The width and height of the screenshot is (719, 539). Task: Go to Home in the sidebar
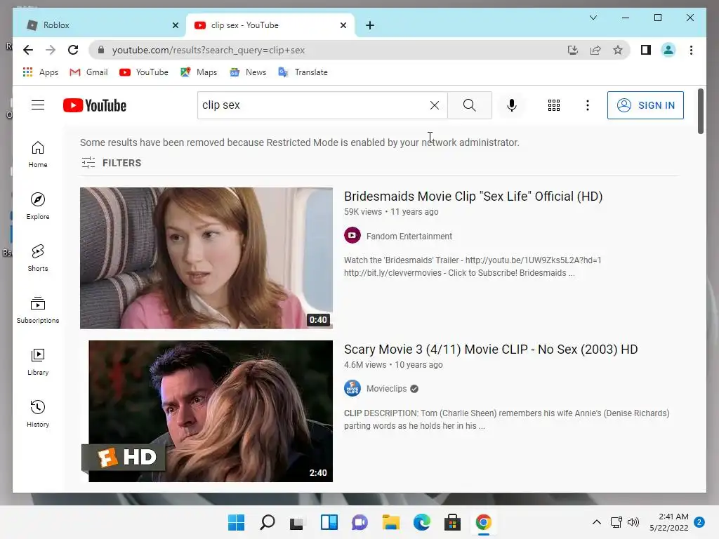click(38, 154)
